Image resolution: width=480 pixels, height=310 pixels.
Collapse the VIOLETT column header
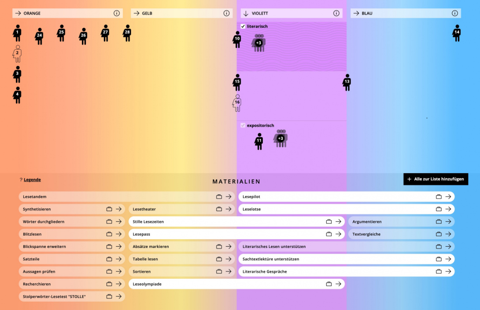click(x=246, y=13)
